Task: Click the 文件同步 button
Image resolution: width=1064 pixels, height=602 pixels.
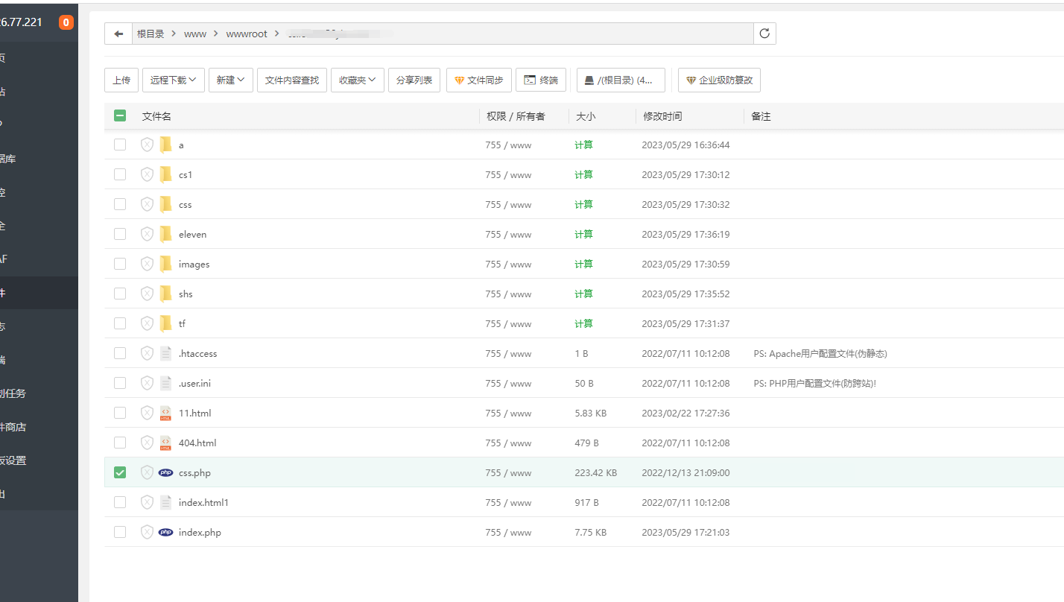Action: pos(479,80)
